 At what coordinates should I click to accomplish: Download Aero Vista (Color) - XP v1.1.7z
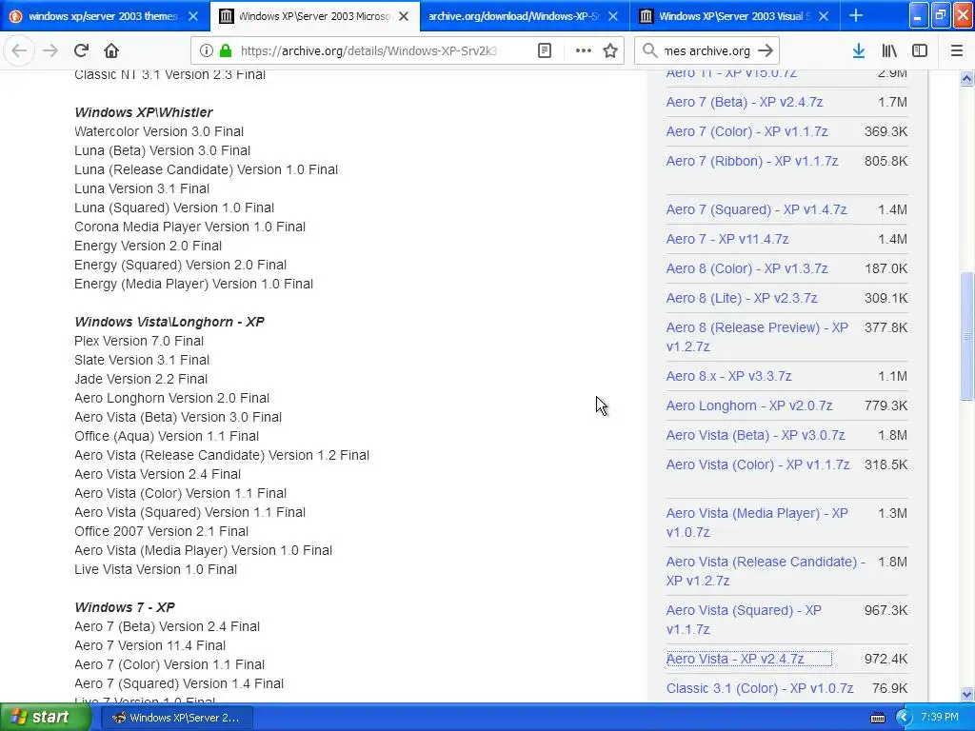pyautogui.click(x=758, y=464)
